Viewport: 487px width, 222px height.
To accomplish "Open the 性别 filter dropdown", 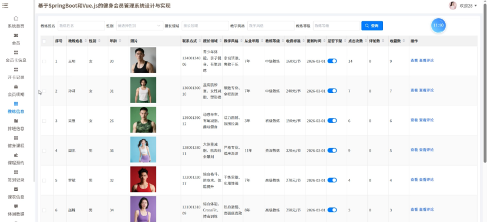I will [139, 26].
